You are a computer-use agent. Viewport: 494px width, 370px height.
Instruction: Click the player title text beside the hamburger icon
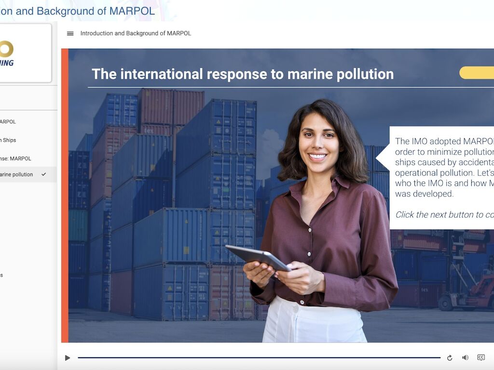point(136,34)
